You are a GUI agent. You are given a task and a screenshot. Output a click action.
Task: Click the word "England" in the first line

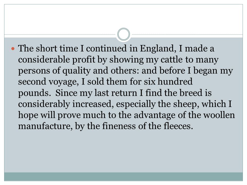pos(158,49)
